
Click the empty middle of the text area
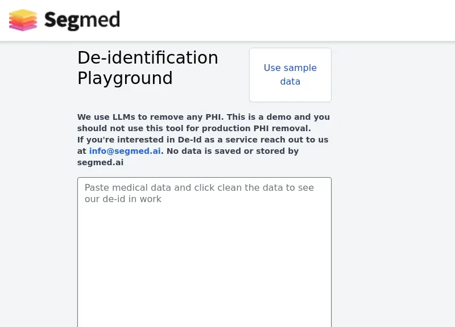click(x=204, y=261)
